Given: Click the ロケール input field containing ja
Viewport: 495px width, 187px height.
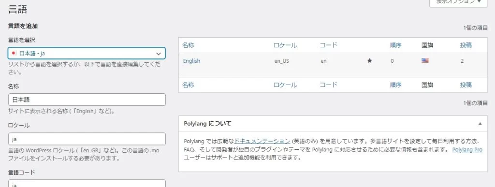Looking at the screenshot, I should 87,139.
